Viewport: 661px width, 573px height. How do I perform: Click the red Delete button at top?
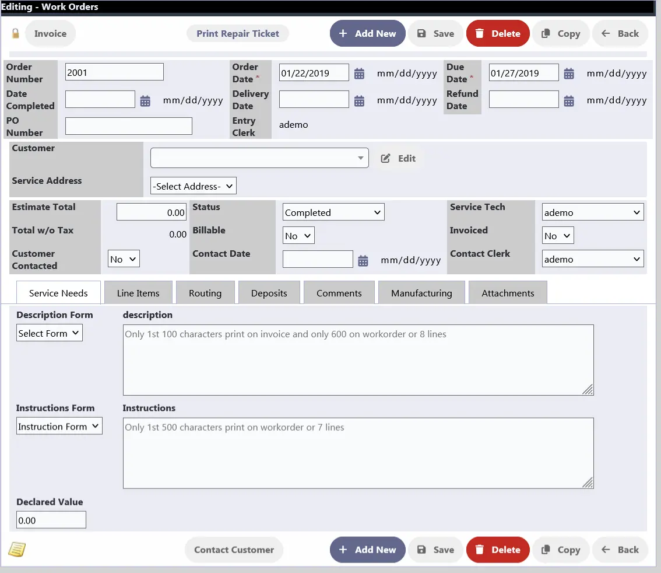click(498, 33)
